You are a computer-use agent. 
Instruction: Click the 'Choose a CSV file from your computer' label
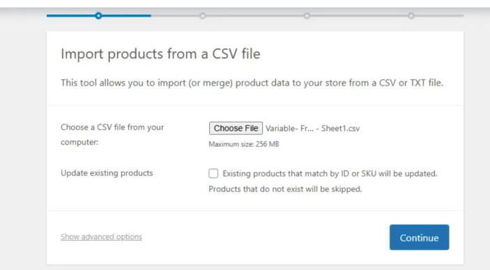click(112, 134)
